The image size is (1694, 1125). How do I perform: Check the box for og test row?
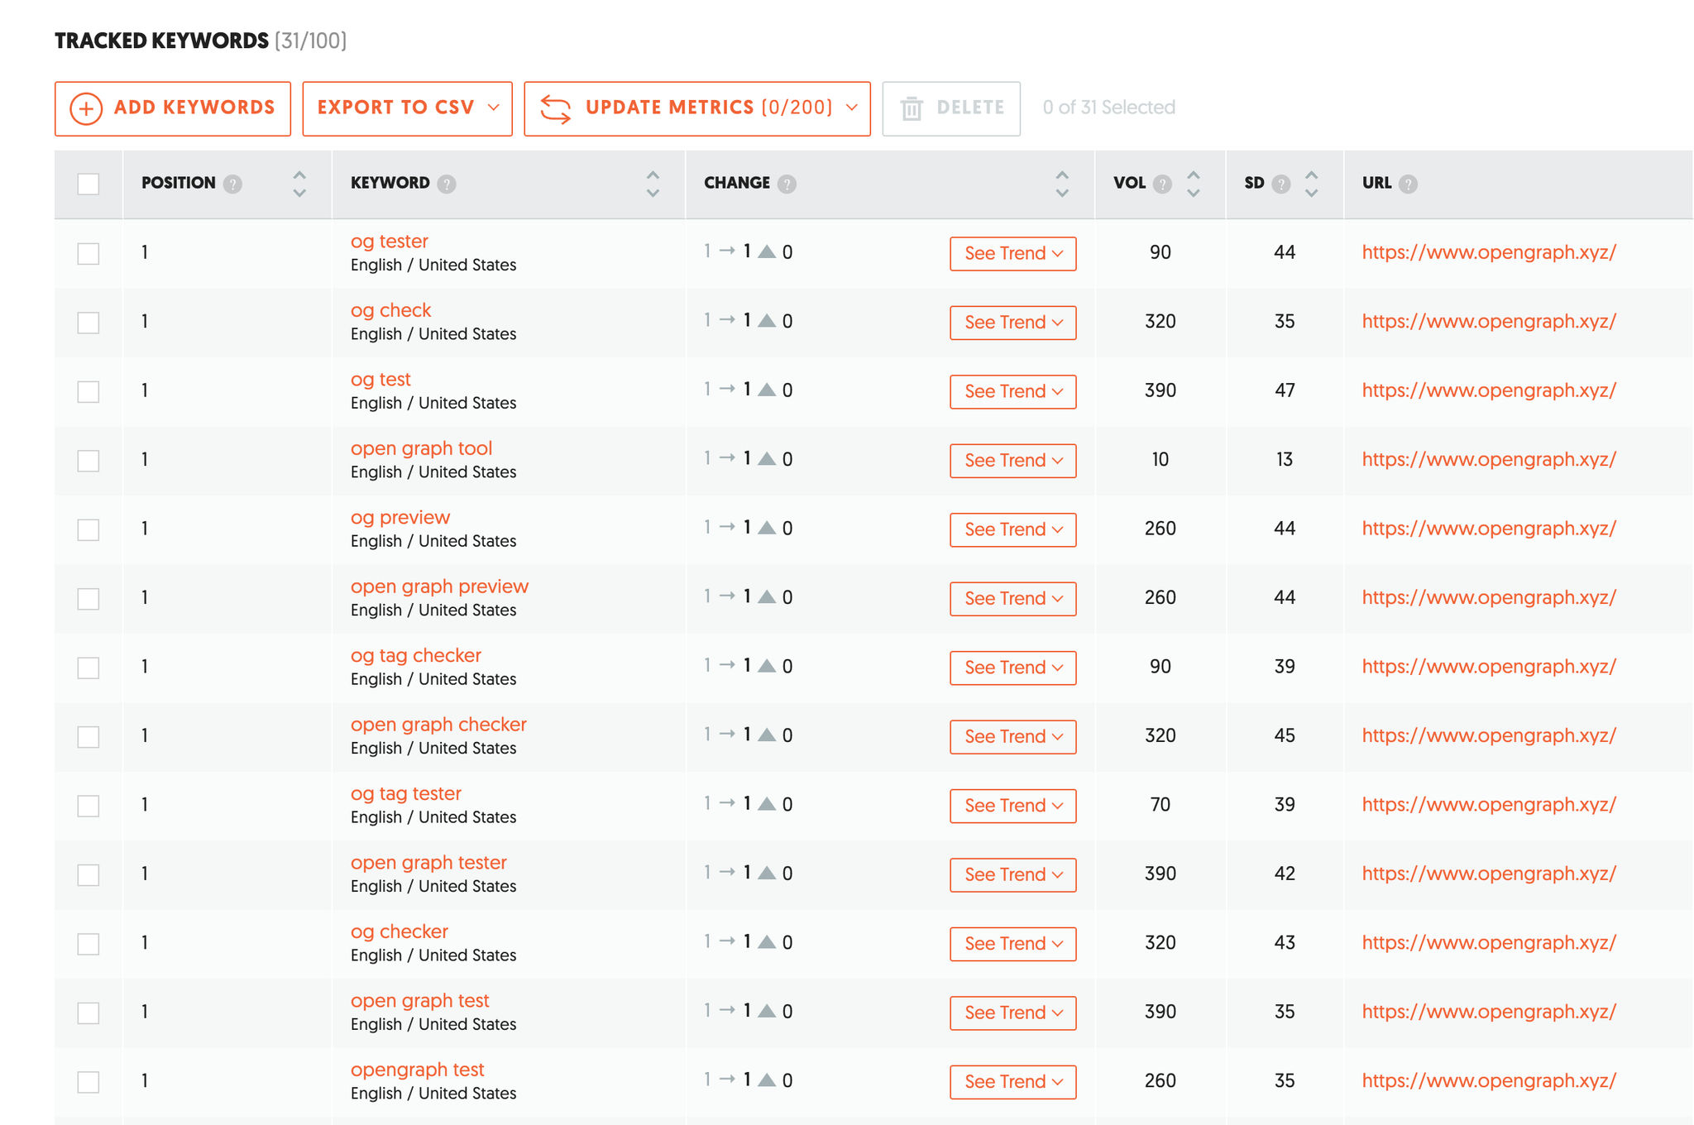pyautogui.click(x=89, y=391)
